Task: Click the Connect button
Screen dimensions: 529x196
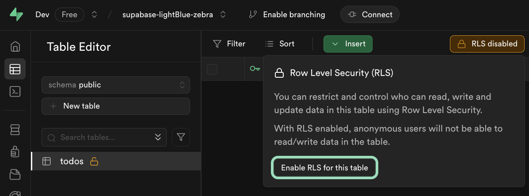Action: [x=370, y=15]
